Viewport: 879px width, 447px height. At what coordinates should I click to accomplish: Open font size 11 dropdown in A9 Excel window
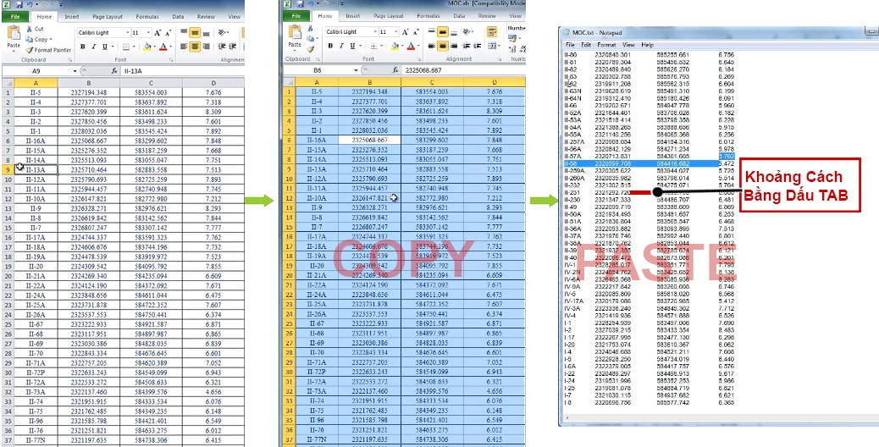(x=148, y=32)
